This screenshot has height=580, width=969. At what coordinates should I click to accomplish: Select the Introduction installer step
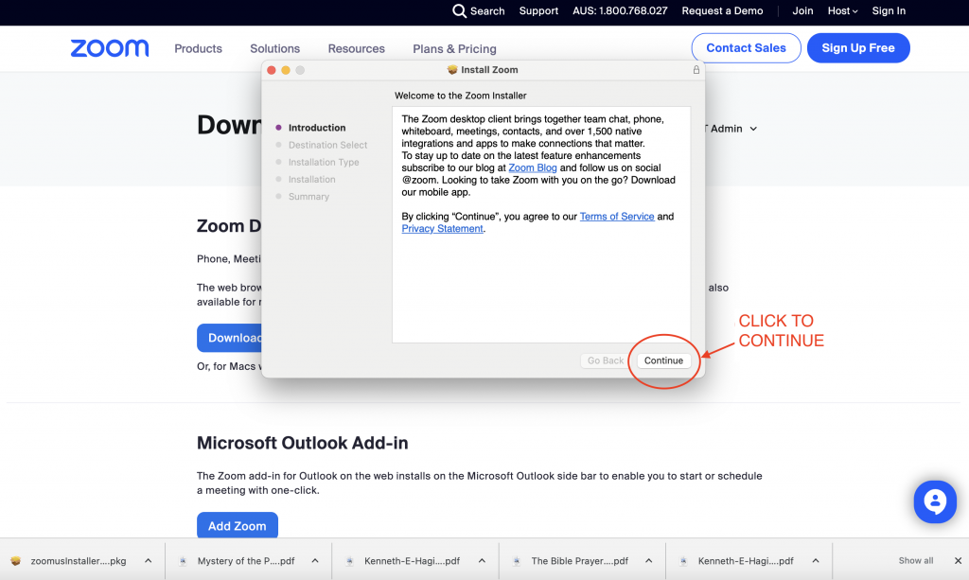click(x=316, y=128)
